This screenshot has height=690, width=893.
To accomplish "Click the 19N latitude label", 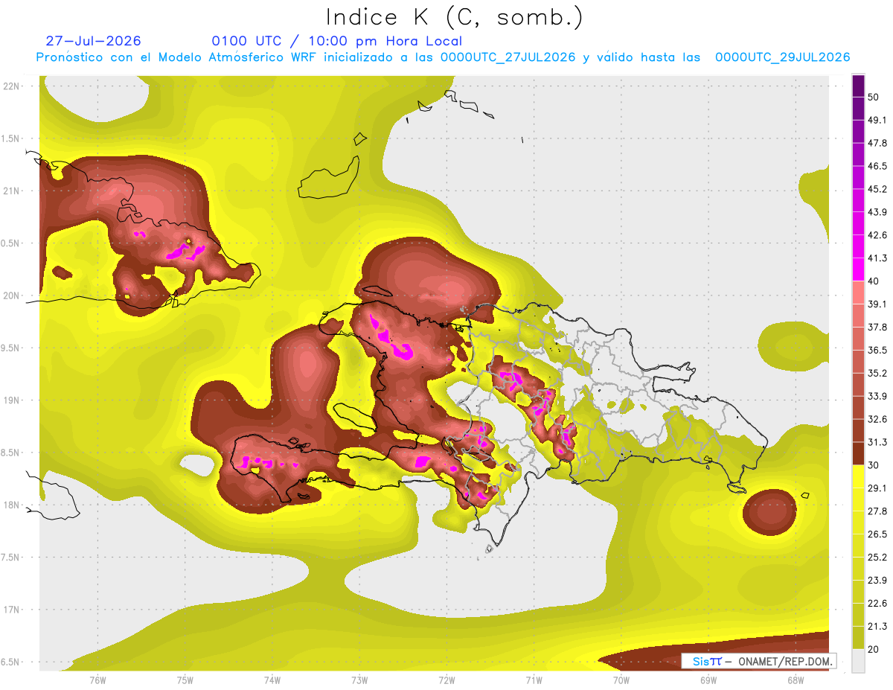I will pyautogui.click(x=10, y=400).
